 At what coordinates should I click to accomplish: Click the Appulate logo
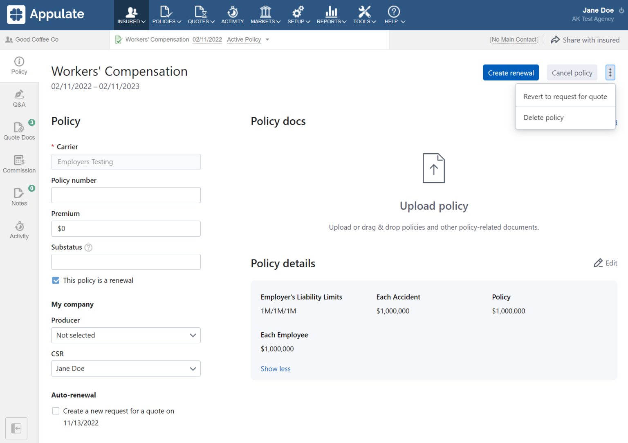point(45,14)
